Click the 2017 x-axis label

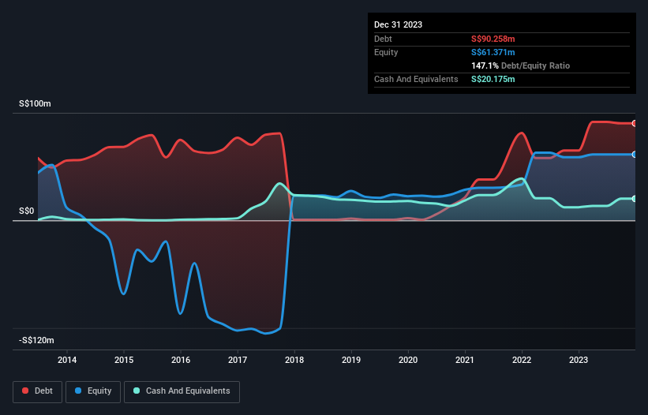[238, 360]
